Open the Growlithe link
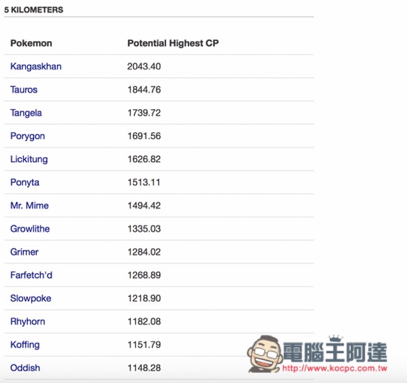Viewport: 407px width, 383px height. click(30, 228)
